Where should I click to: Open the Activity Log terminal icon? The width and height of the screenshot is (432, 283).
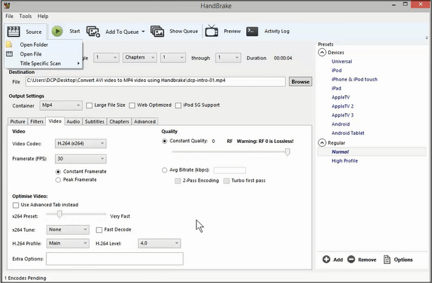[252, 31]
